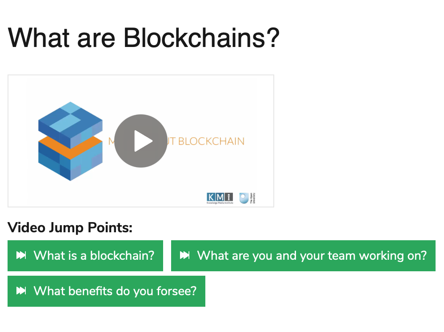This screenshot has height=332, width=444.
Task: Click the skip icon beside 'What is a blockchain?'
Action: [21, 255]
